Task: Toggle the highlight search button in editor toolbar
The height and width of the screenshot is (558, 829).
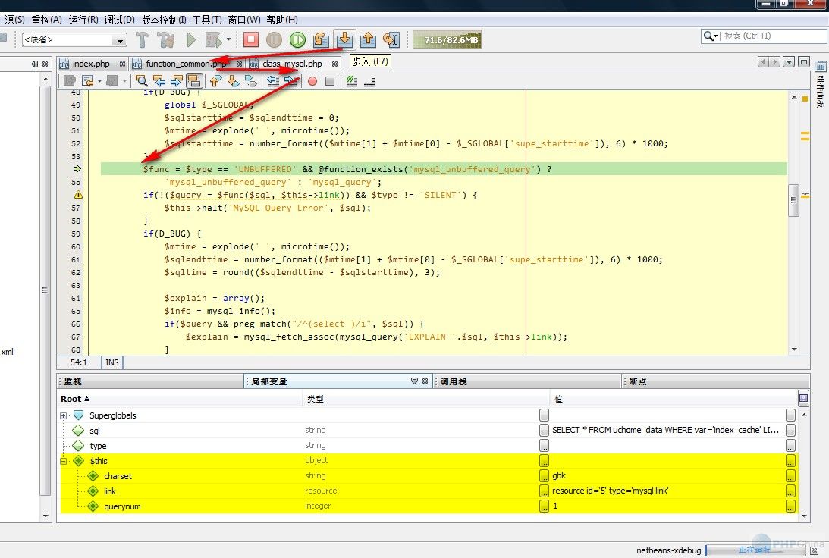Action: (x=193, y=81)
